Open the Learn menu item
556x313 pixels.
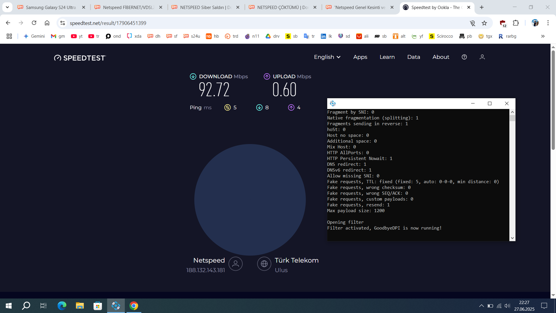(x=387, y=57)
